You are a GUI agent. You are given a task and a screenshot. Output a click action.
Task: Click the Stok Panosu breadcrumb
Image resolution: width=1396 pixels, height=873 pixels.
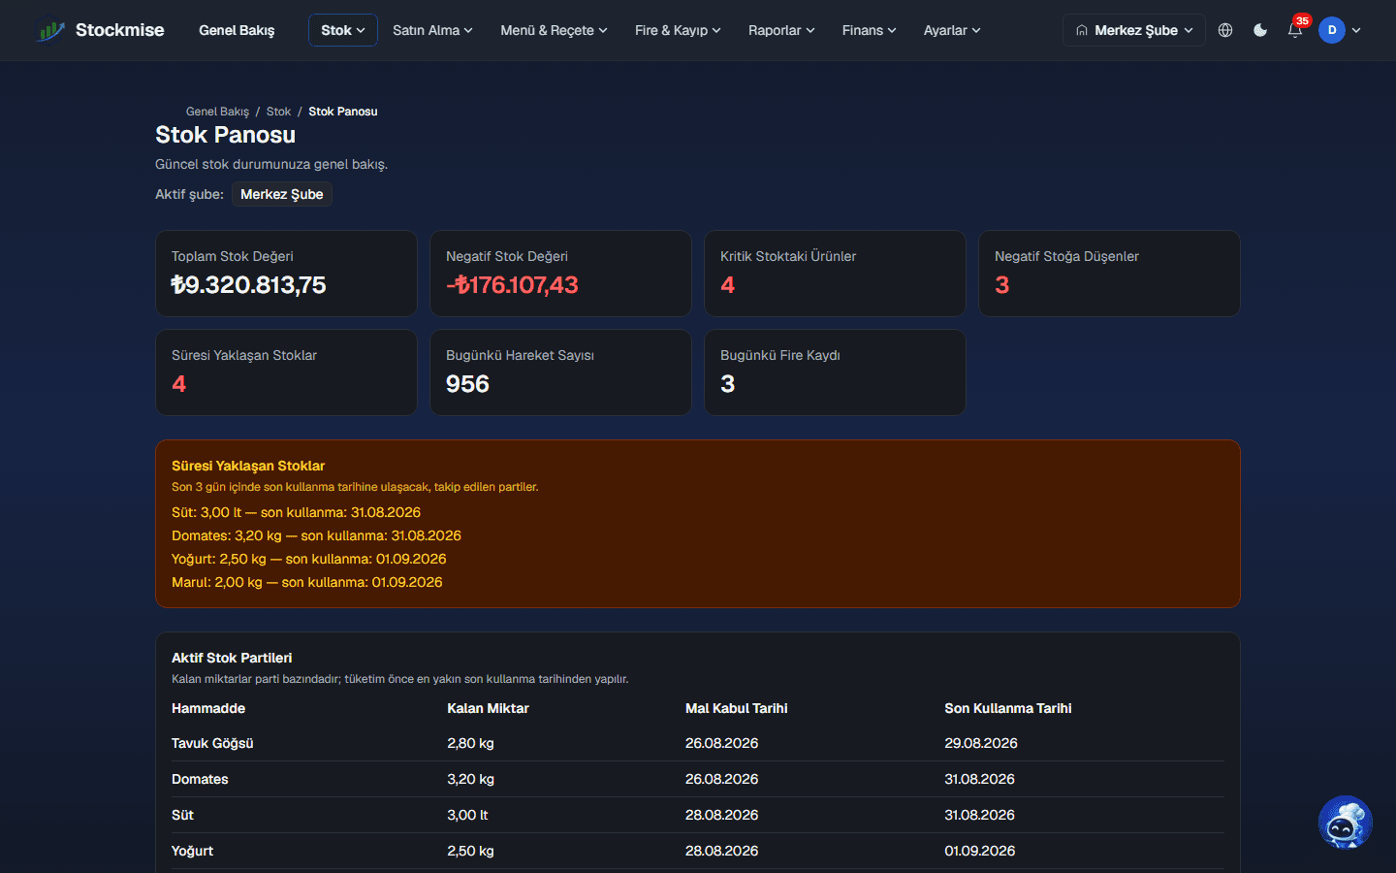pyautogui.click(x=343, y=112)
